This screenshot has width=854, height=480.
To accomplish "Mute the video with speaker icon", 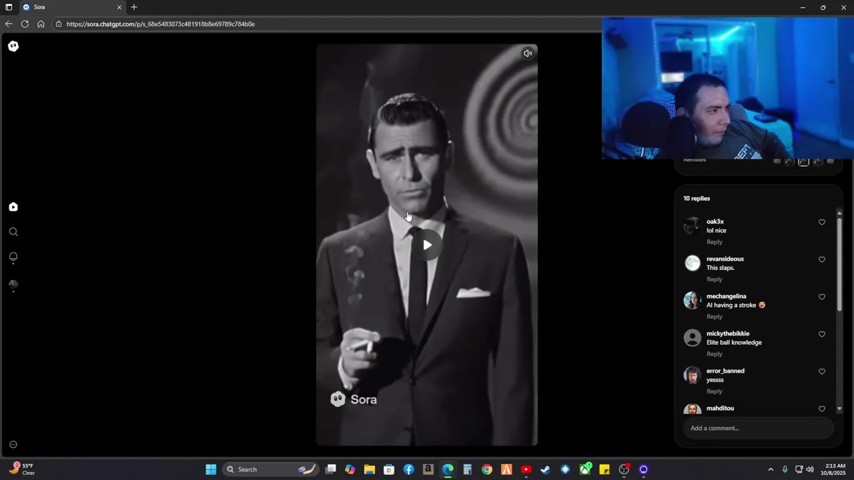I will 528,53.
